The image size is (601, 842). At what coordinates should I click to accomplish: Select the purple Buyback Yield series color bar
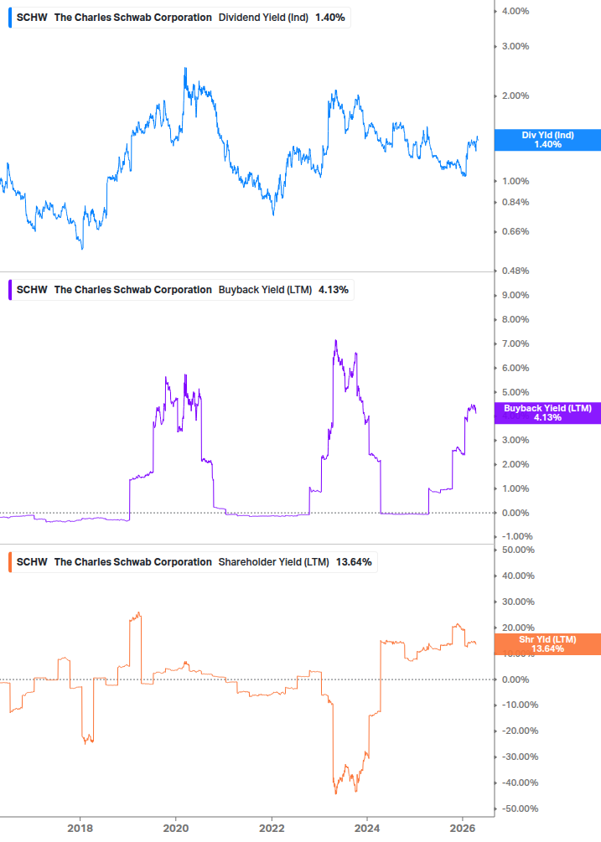click(x=10, y=290)
